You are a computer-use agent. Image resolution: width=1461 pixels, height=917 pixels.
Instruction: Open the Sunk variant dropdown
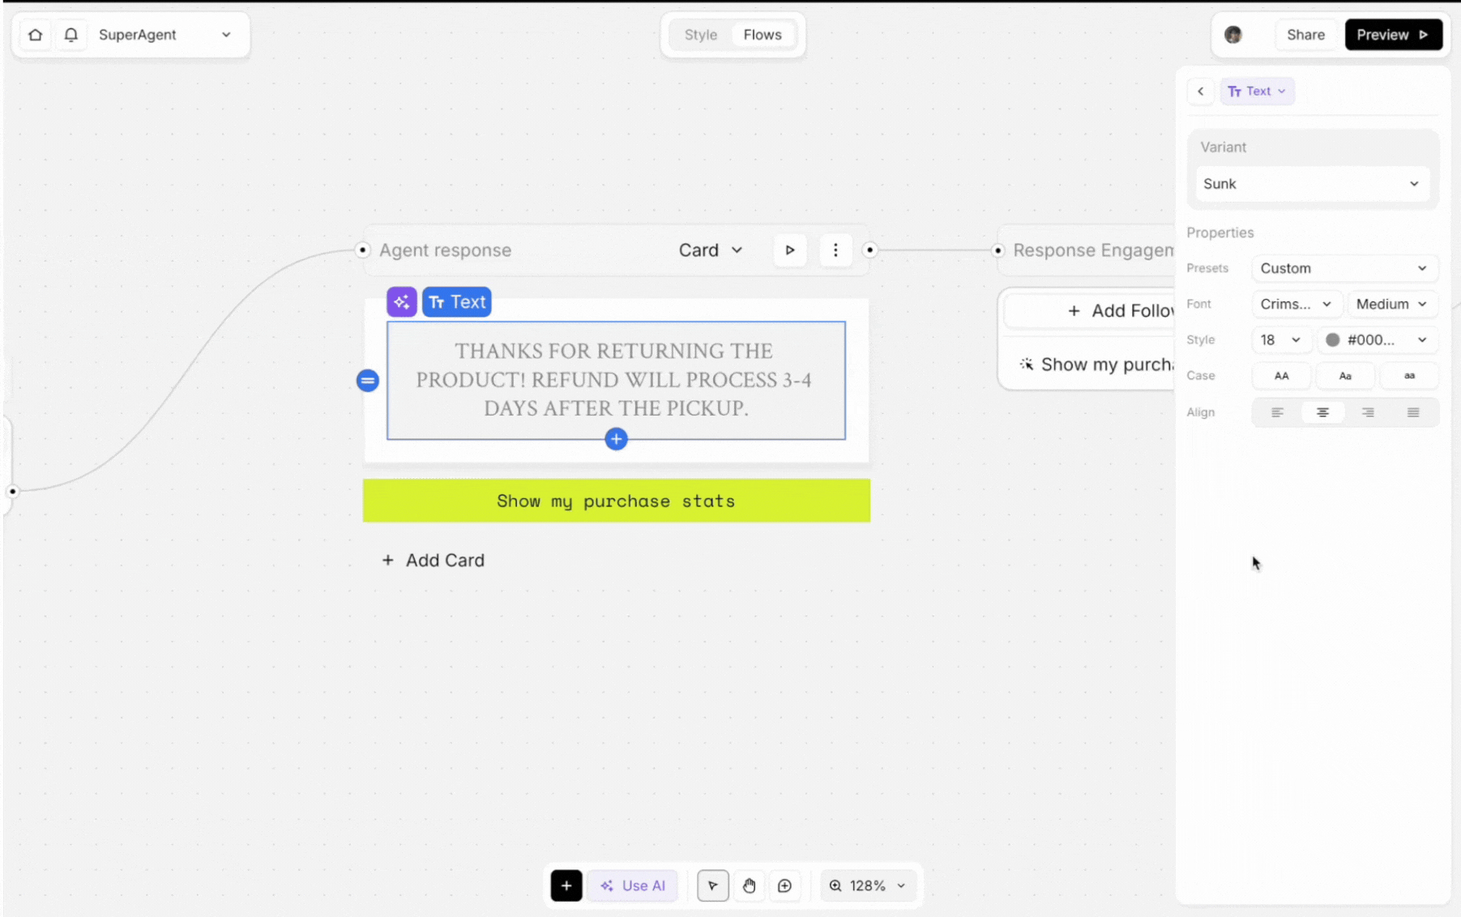click(1311, 184)
